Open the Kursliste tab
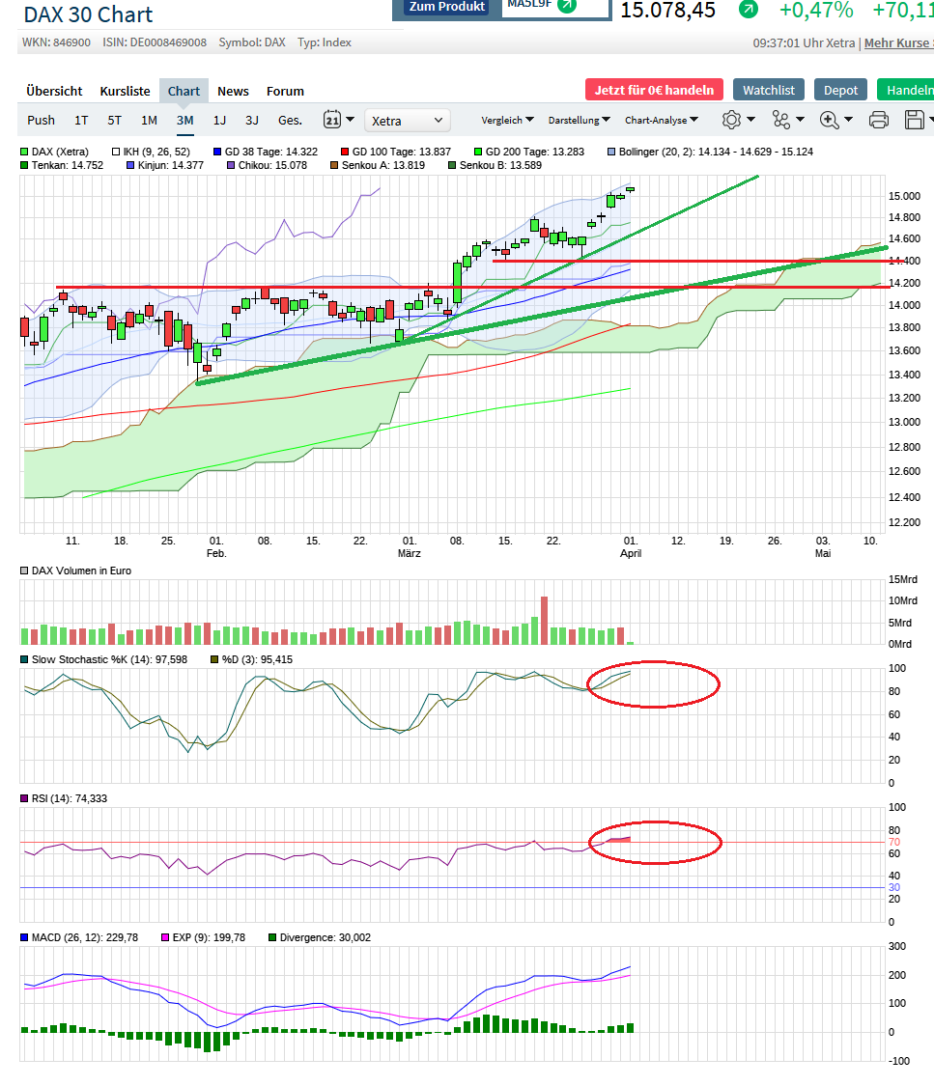Viewport: 934px width, 1086px height. 125,91
